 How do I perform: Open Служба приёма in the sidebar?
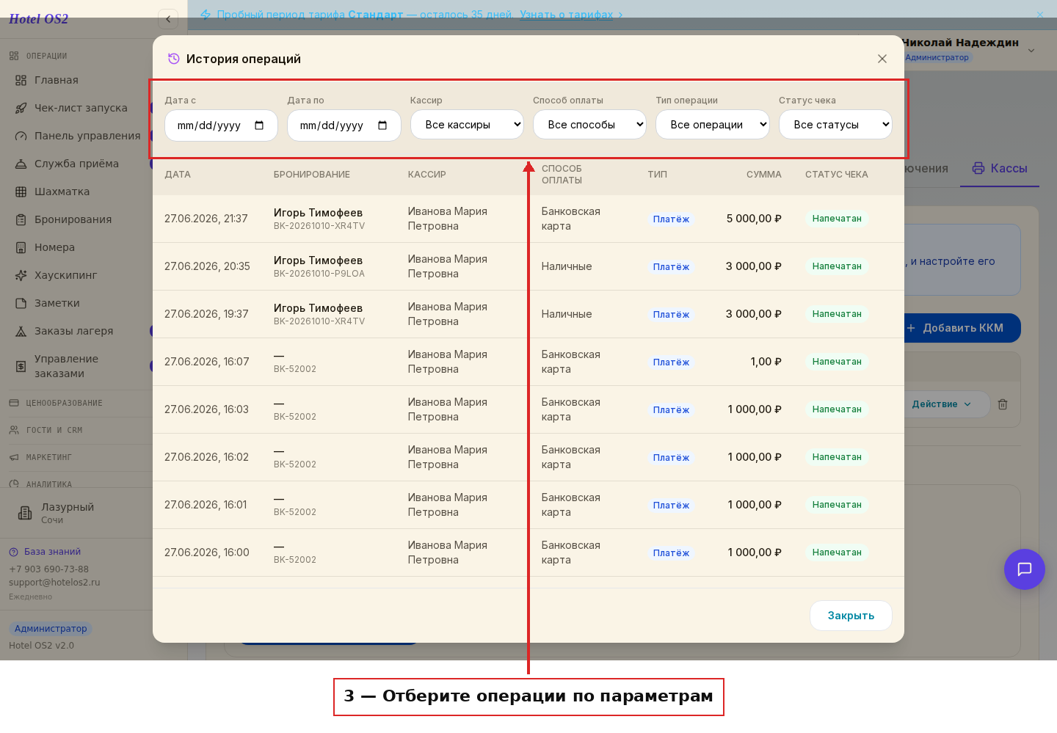76,164
